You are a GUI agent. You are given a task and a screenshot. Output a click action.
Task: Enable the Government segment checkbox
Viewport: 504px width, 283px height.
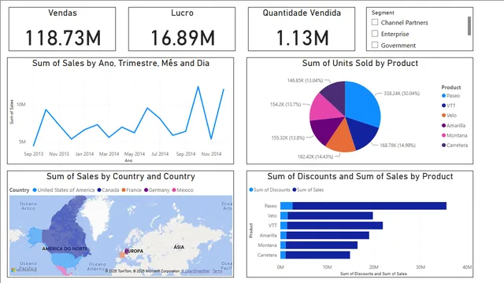coord(375,45)
